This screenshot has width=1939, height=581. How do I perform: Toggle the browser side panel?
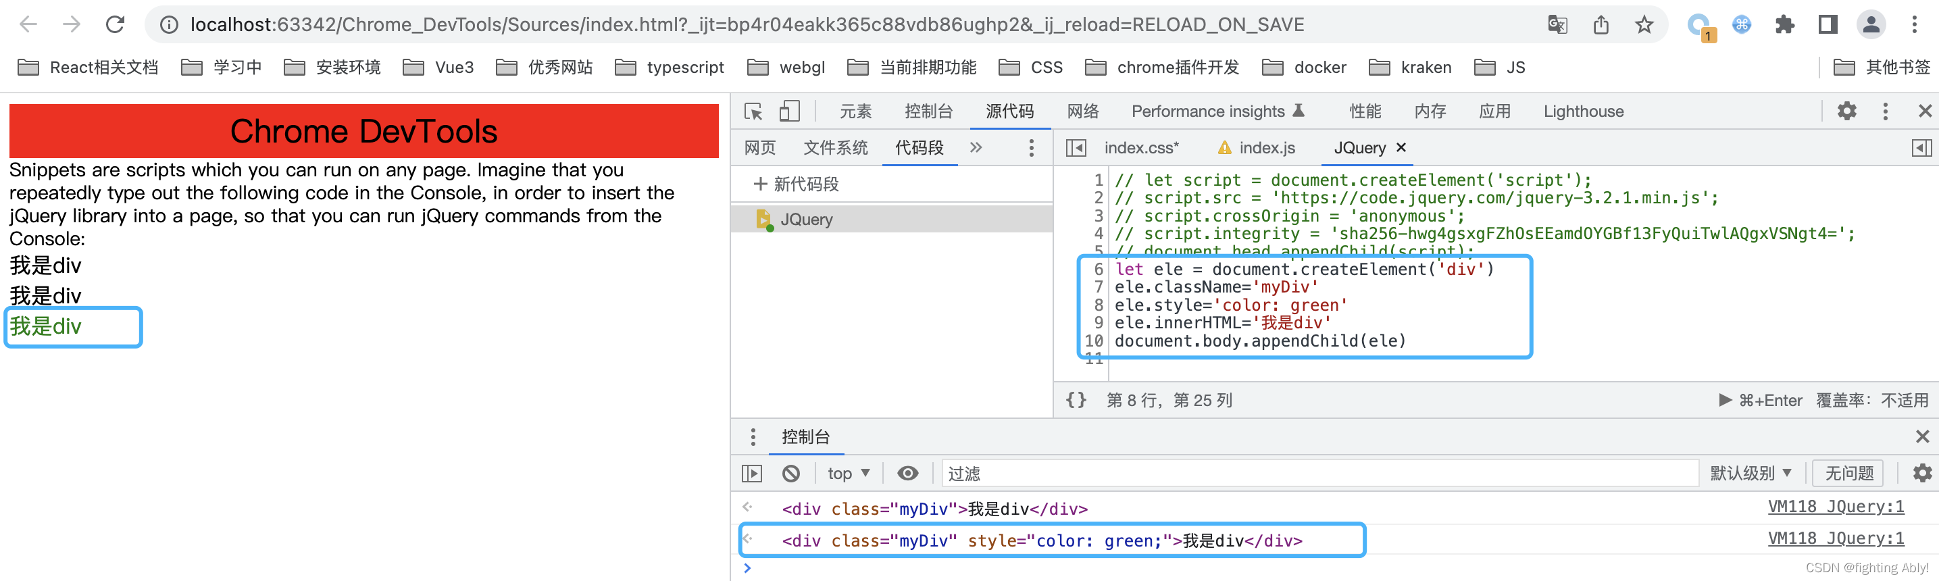point(1828,25)
